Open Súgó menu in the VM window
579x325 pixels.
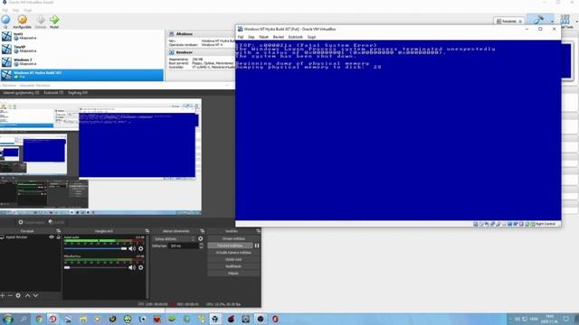click(311, 37)
